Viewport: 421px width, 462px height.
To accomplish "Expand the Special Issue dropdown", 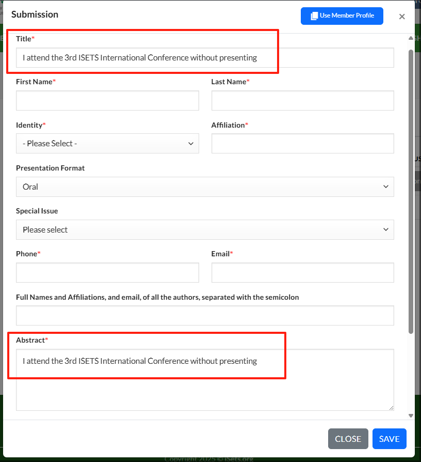I will 205,229.
